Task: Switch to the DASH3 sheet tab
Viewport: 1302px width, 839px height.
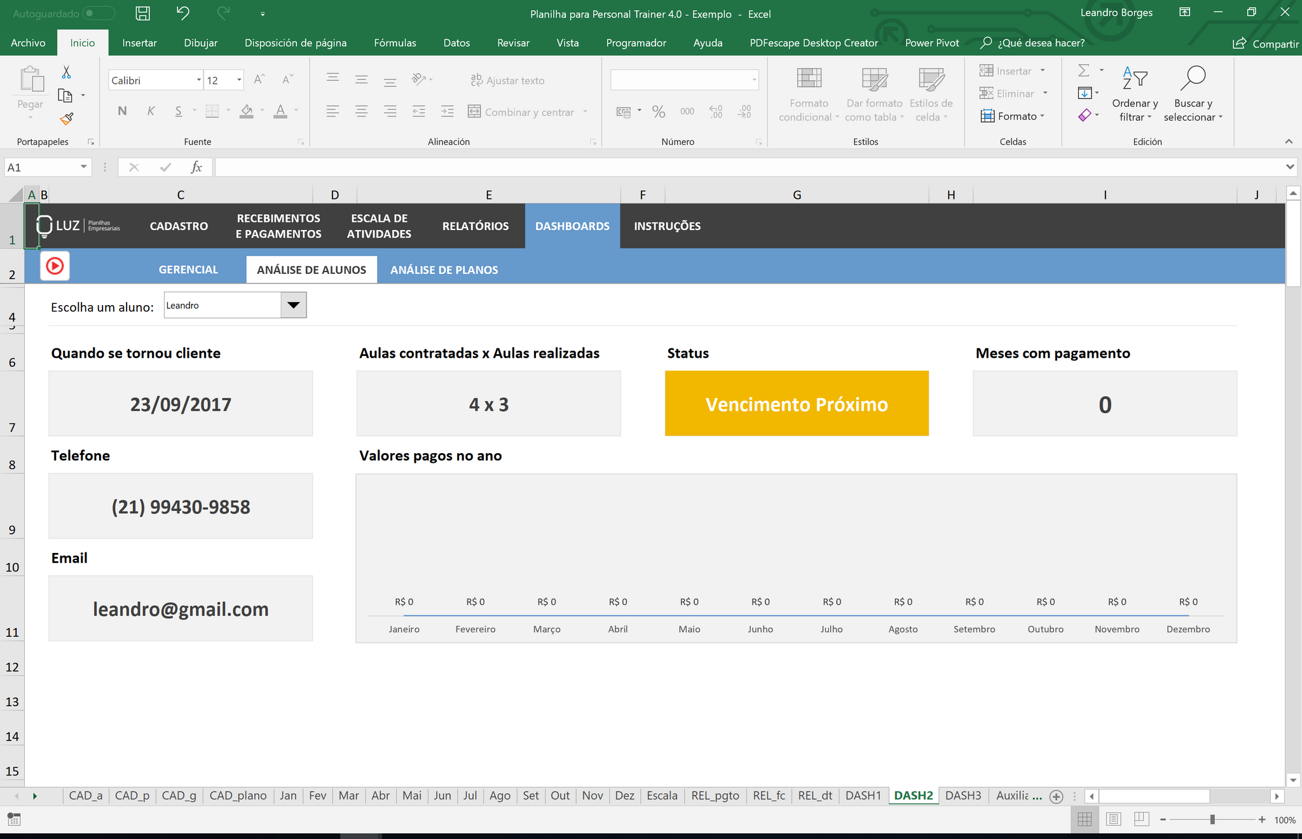Action: pos(963,796)
